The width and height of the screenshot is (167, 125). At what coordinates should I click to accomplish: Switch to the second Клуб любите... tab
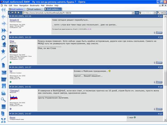tap(35, 9)
